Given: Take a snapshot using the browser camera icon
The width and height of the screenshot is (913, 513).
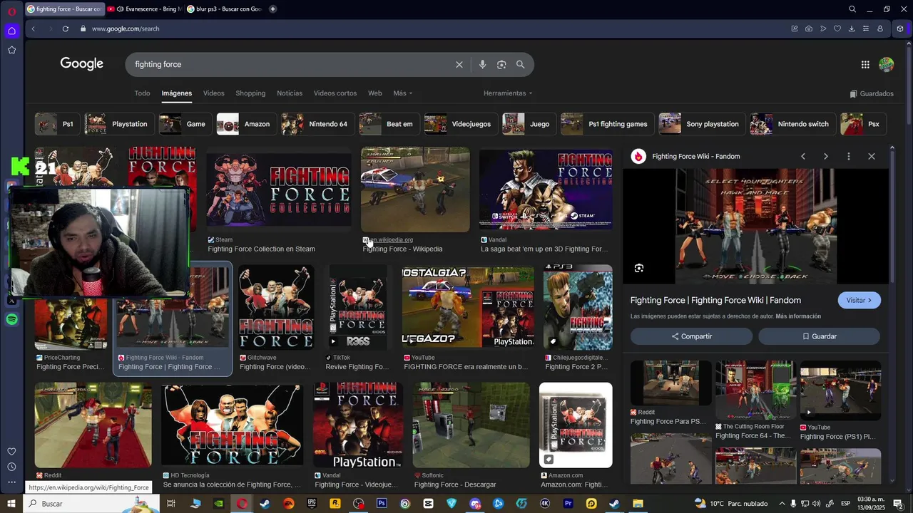Looking at the screenshot, I should point(809,28).
